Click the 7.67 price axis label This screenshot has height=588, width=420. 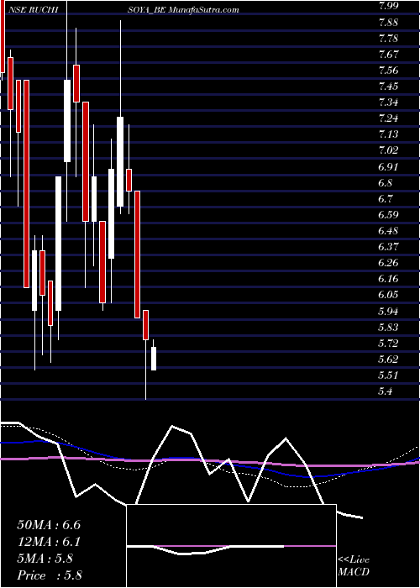point(389,55)
